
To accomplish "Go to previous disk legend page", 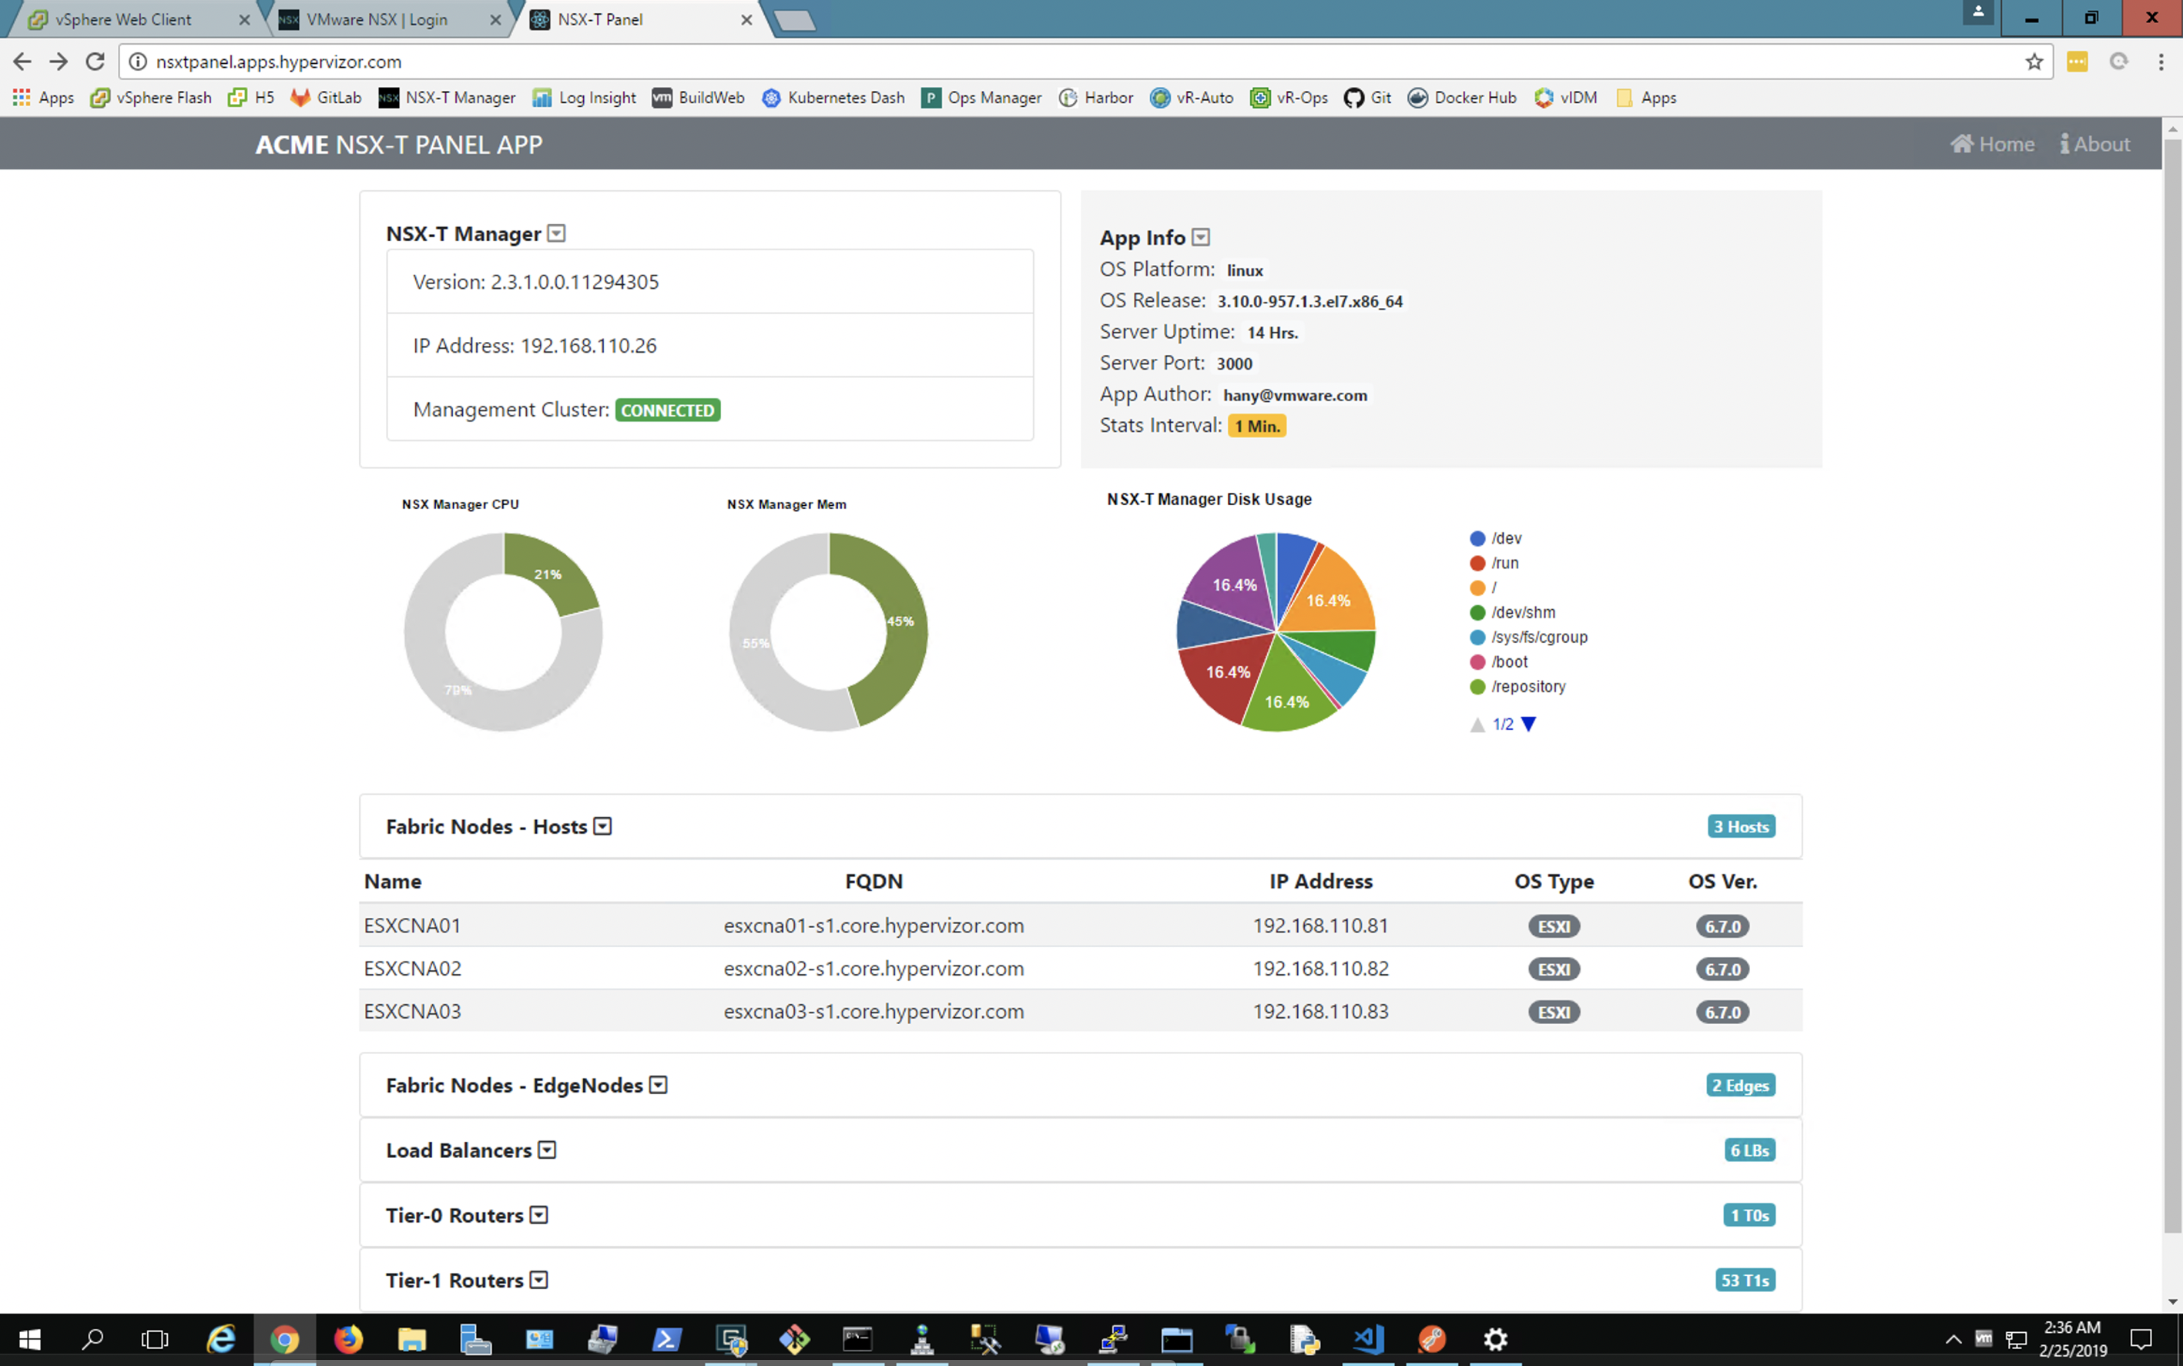I will pos(1477,725).
